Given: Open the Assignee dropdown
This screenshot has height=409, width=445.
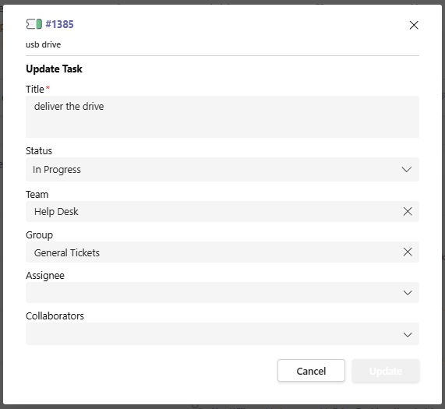Looking at the screenshot, I should 222,292.
